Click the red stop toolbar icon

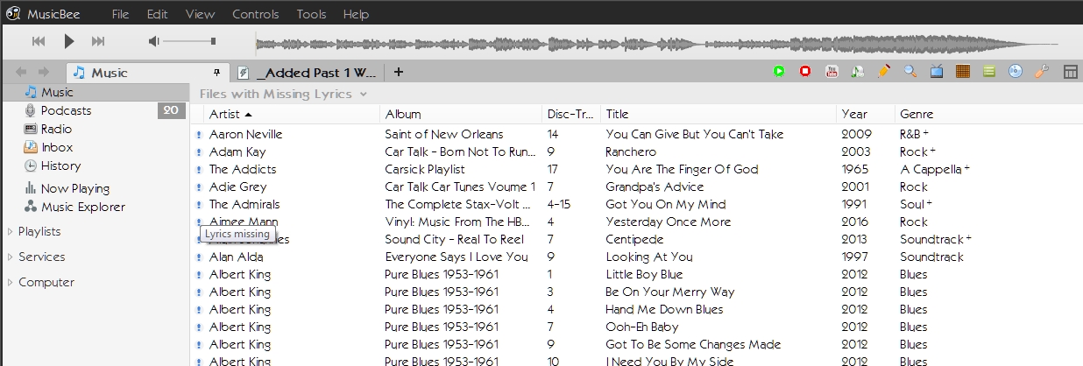tap(805, 72)
